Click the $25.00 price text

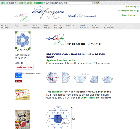[x=19, y=63]
